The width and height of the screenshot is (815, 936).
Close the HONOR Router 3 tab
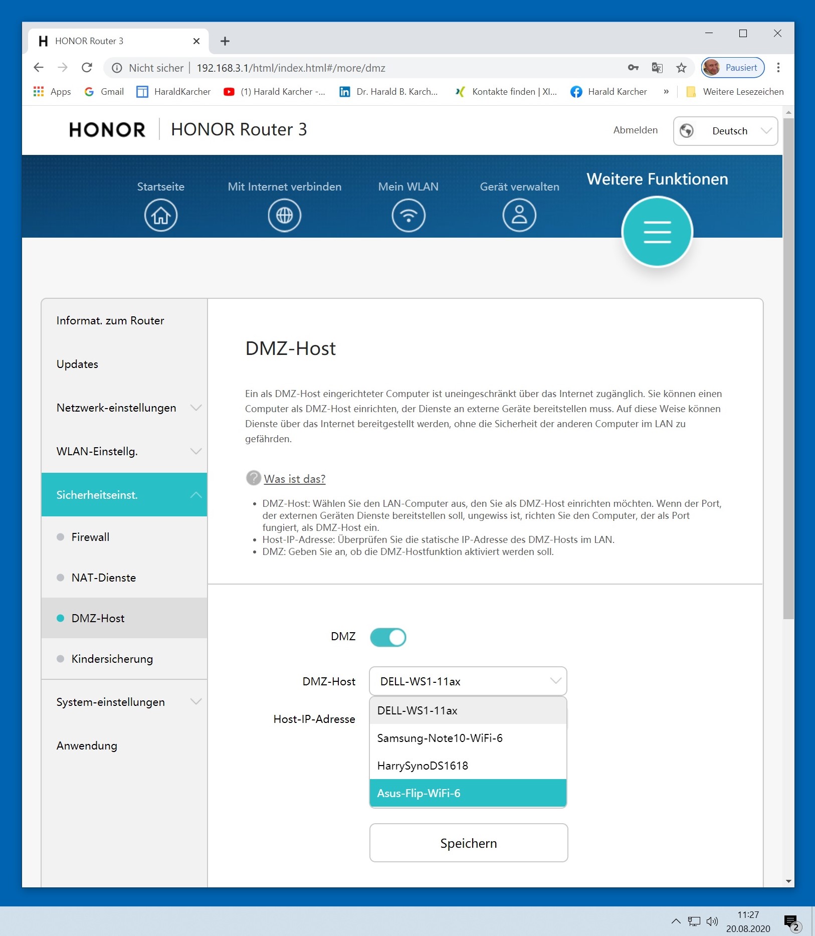tap(196, 41)
